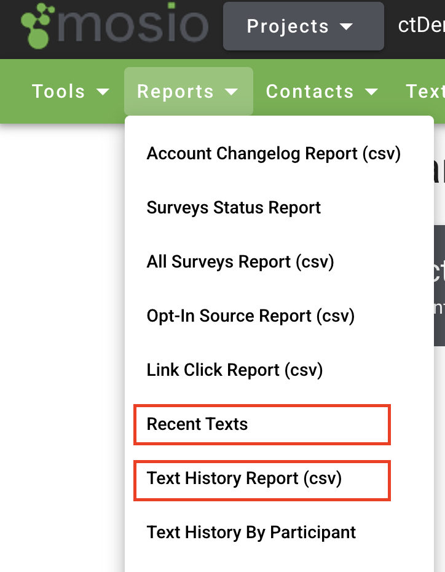Select Account Changelog Report (csv)
The image size is (445, 572).
click(274, 154)
